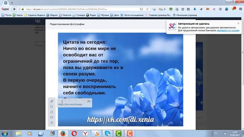Image resolution: width=244 pixels, height=137 pixels.
Task: Open the Карты bookmark
Action: point(18,15)
